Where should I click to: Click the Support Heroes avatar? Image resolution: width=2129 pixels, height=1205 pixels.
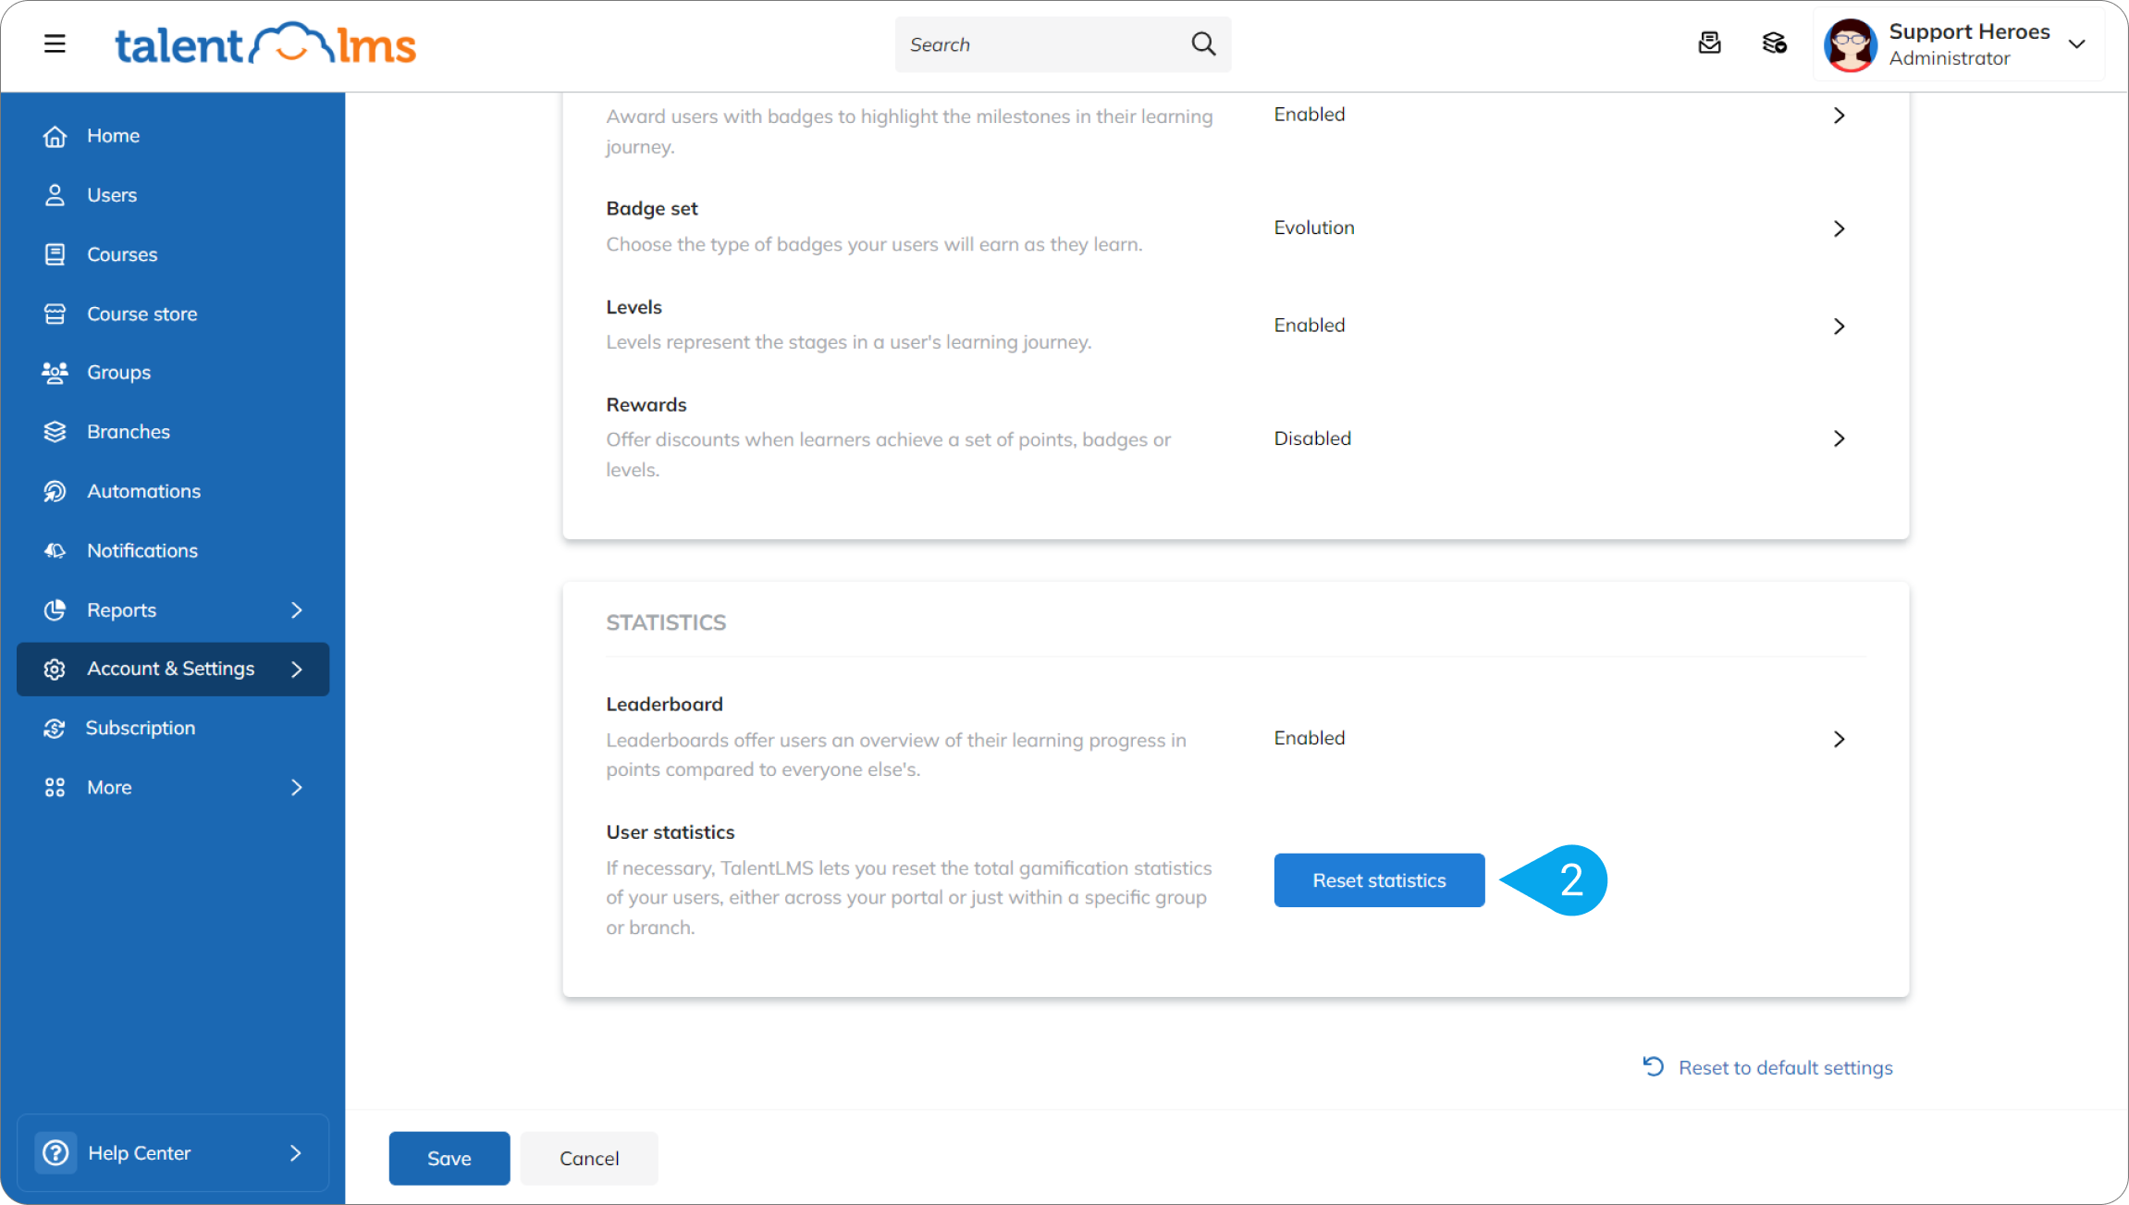pyautogui.click(x=1850, y=44)
